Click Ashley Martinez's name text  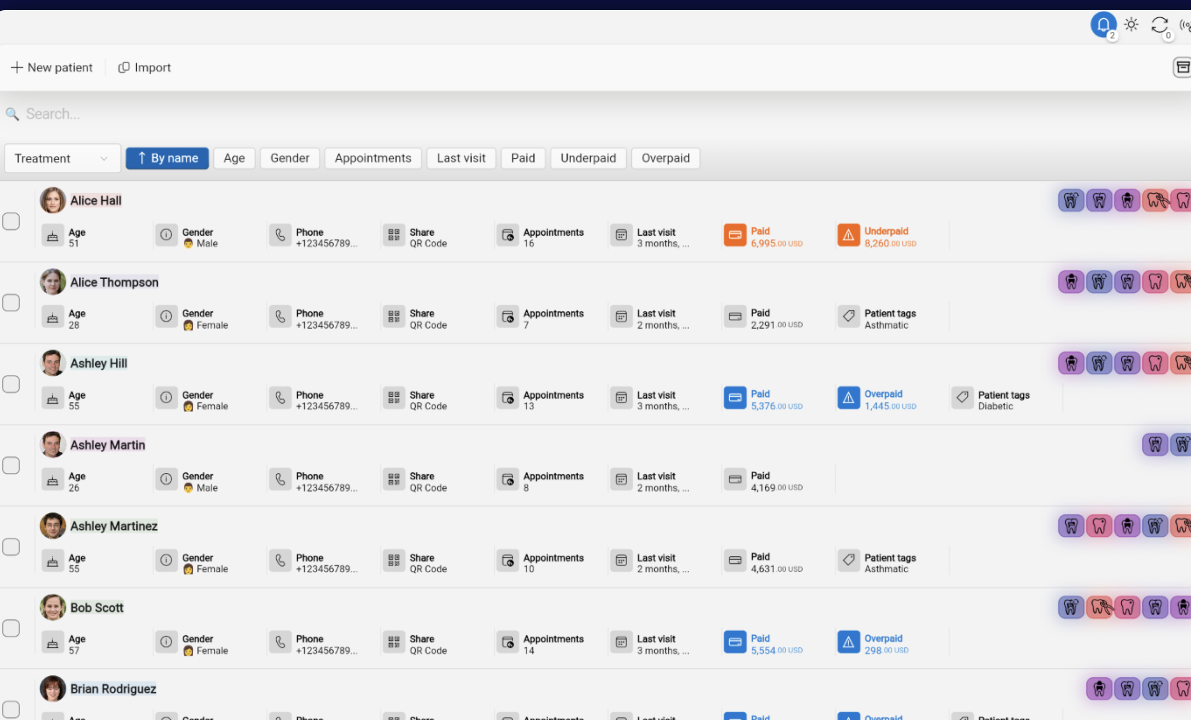coord(113,526)
